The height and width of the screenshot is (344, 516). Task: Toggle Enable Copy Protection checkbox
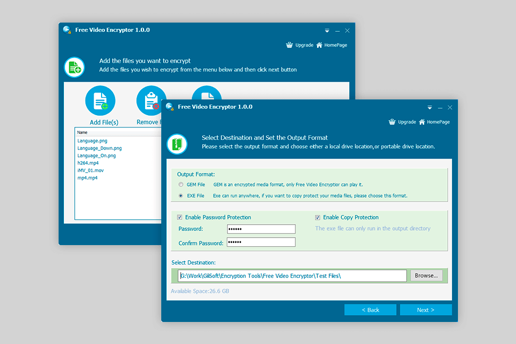[318, 217]
